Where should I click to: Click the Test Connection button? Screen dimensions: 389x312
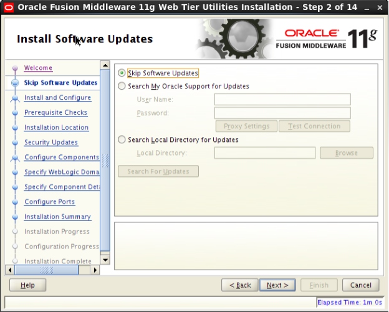[x=314, y=126]
